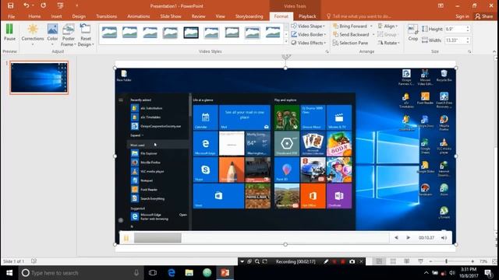The image size is (499, 280).
Task: Click the recorder pen annotation icon
Action: coord(326,261)
